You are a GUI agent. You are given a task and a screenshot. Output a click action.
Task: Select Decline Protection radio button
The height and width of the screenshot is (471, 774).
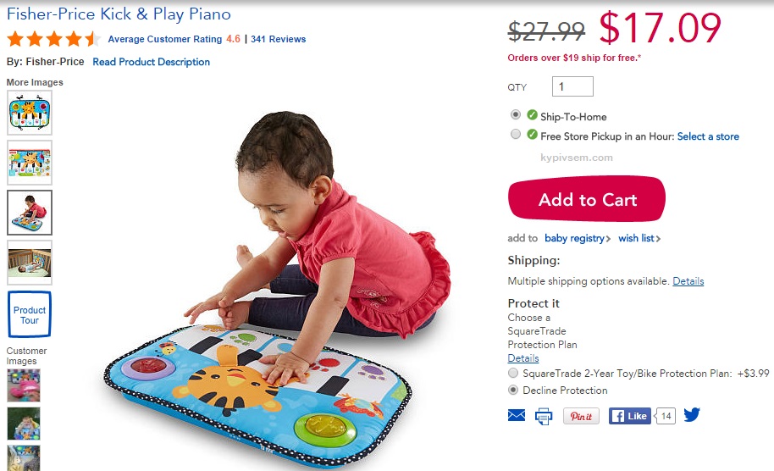(513, 390)
